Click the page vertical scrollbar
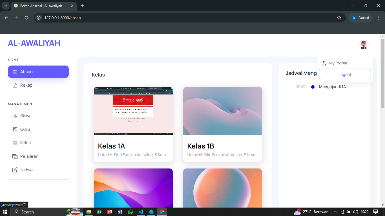The image size is (385, 216). [x=382, y=73]
